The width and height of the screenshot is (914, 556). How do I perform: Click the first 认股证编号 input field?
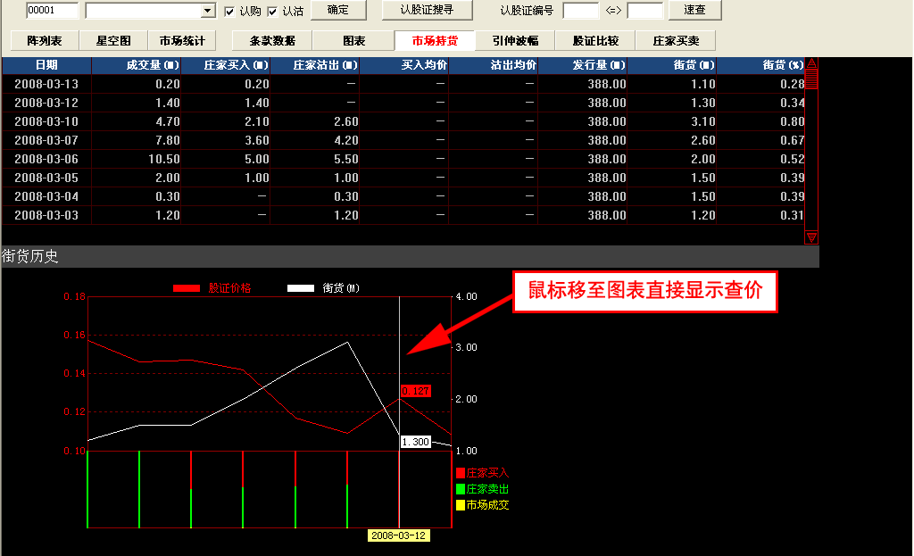tap(580, 11)
